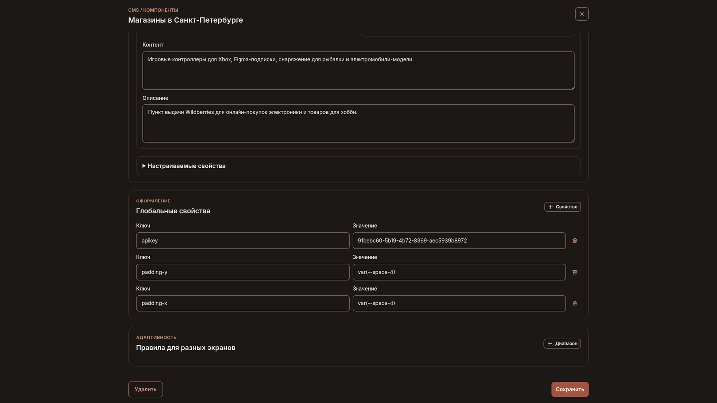Add a new Диапазон rule

click(562, 344)
